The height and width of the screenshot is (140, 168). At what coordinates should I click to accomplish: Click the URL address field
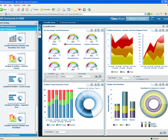[75, 14]
